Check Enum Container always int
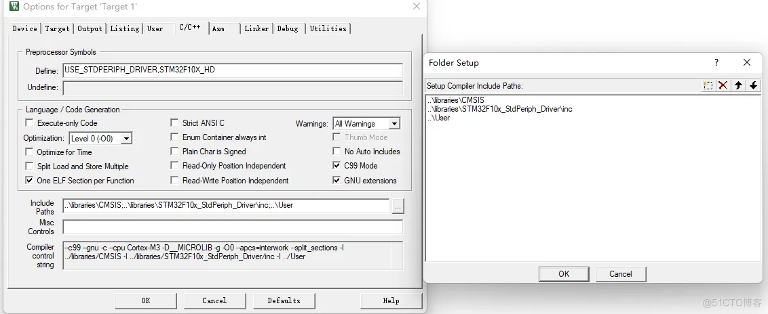The image size is (768, 314). (x=174, y=137)
